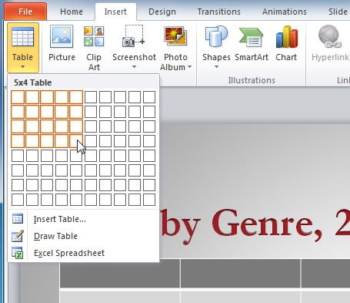
Task: Expand the Shapes gallery dropdown
Action: pos(216,67)
